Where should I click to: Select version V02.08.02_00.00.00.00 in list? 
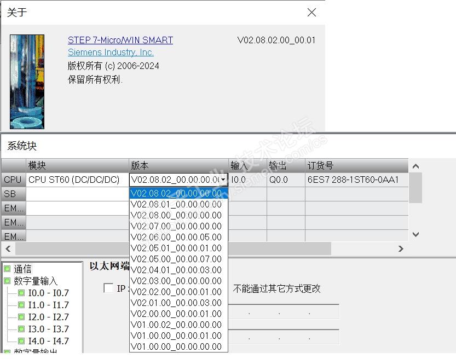[x=178, y=193]
